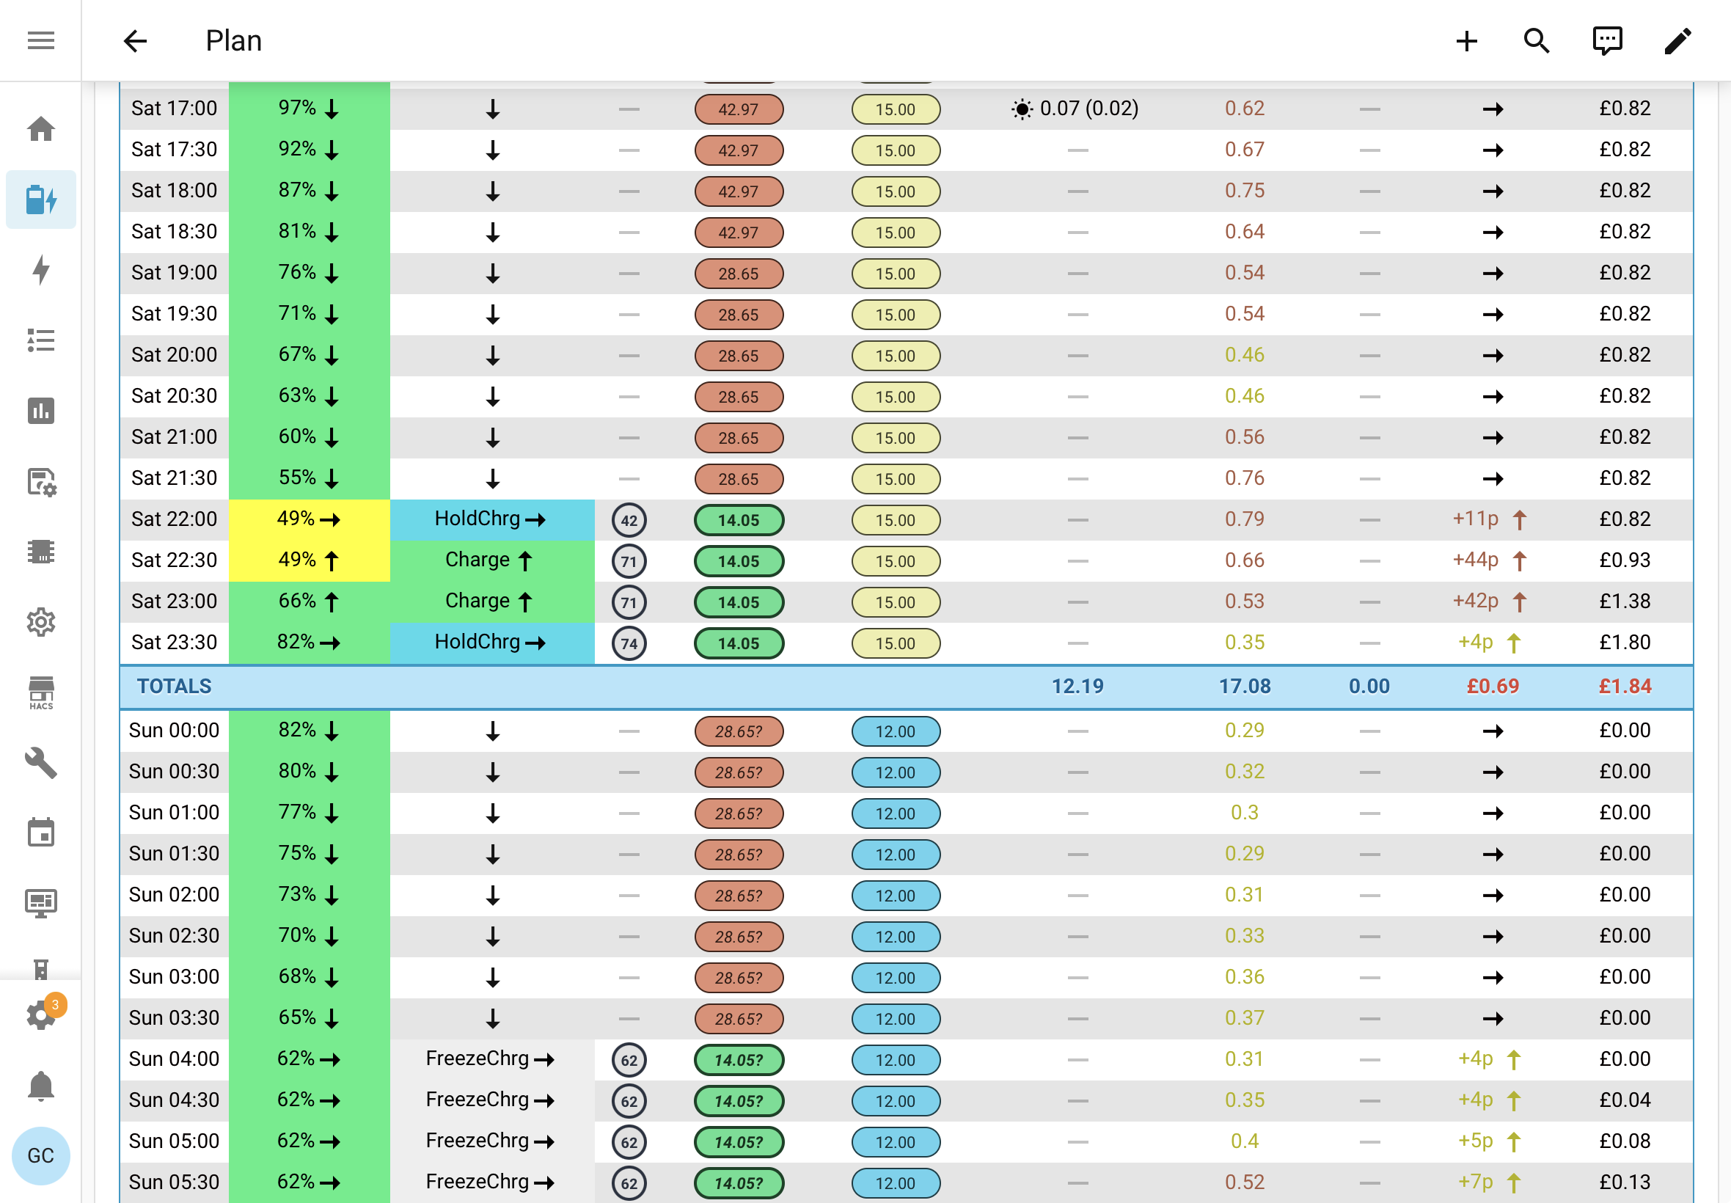The width and height of the screenshot is (1731, 1203).
Task: Click the £0.13 total at Sun 05:30
Action: [1625, 1182]
